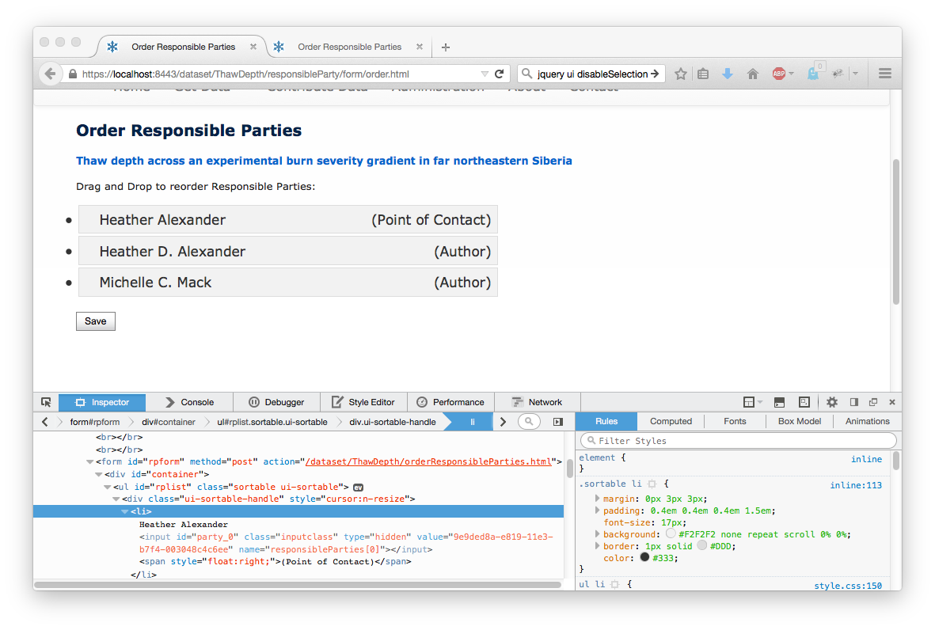Open the DevTools settings gear
This screenshot has width=935, height=630.
point(832,402)
